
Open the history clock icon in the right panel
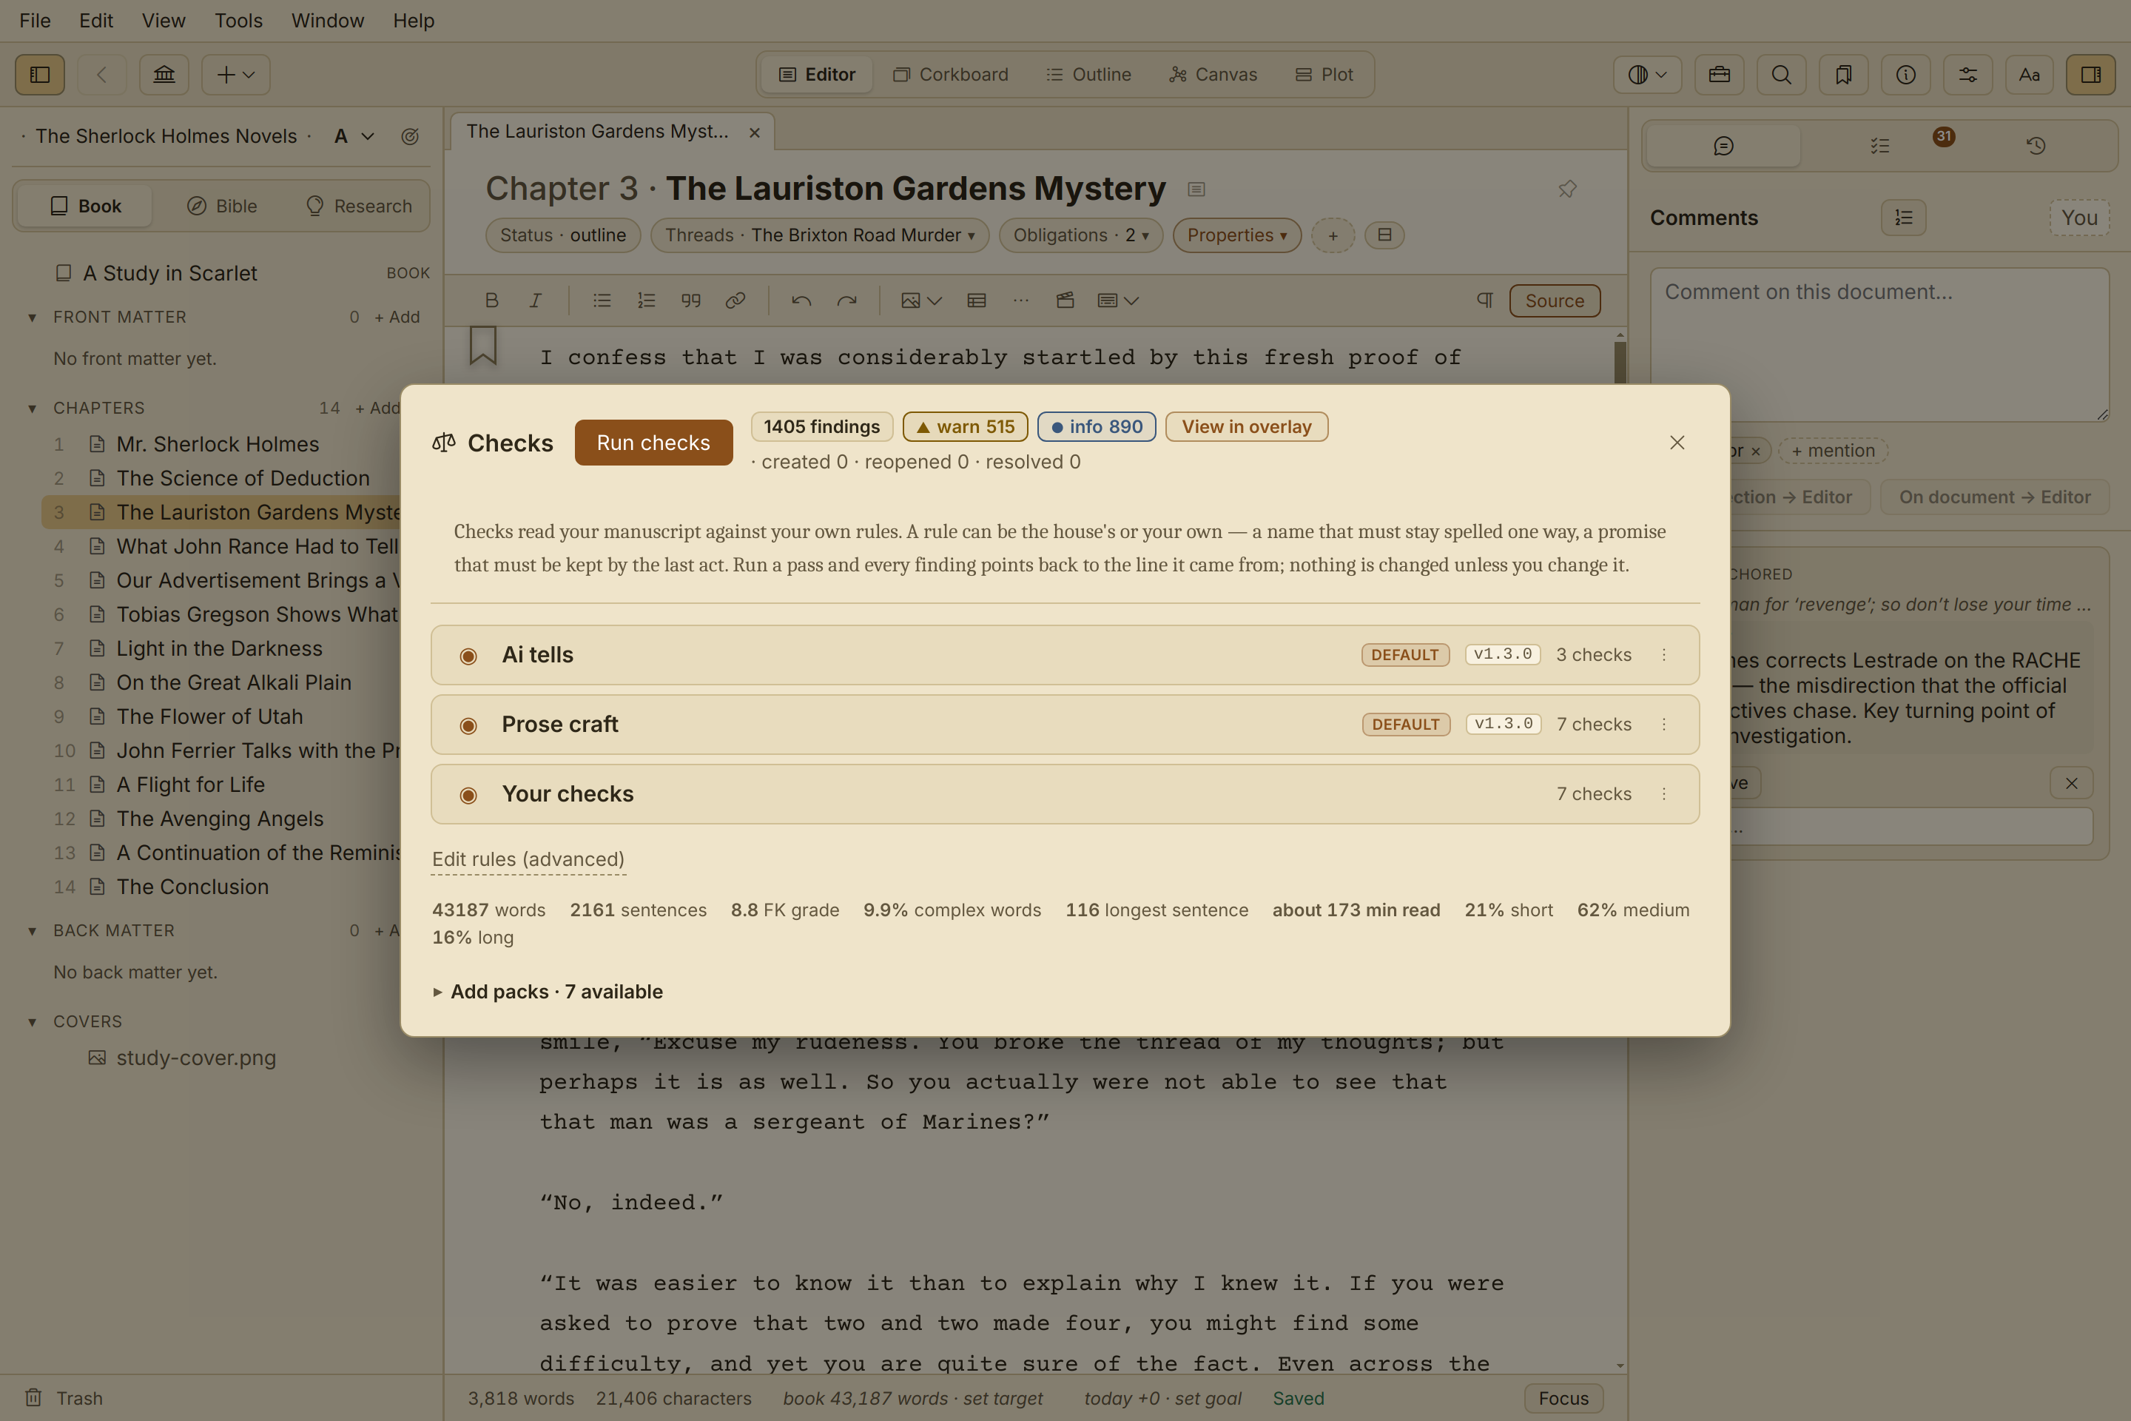(2036, 146)
